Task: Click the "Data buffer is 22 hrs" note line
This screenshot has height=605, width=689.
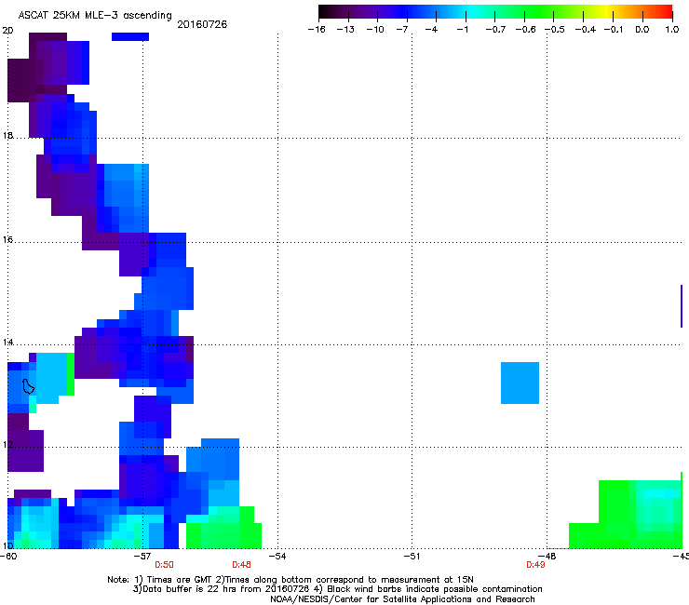Action: coord(337,589)
